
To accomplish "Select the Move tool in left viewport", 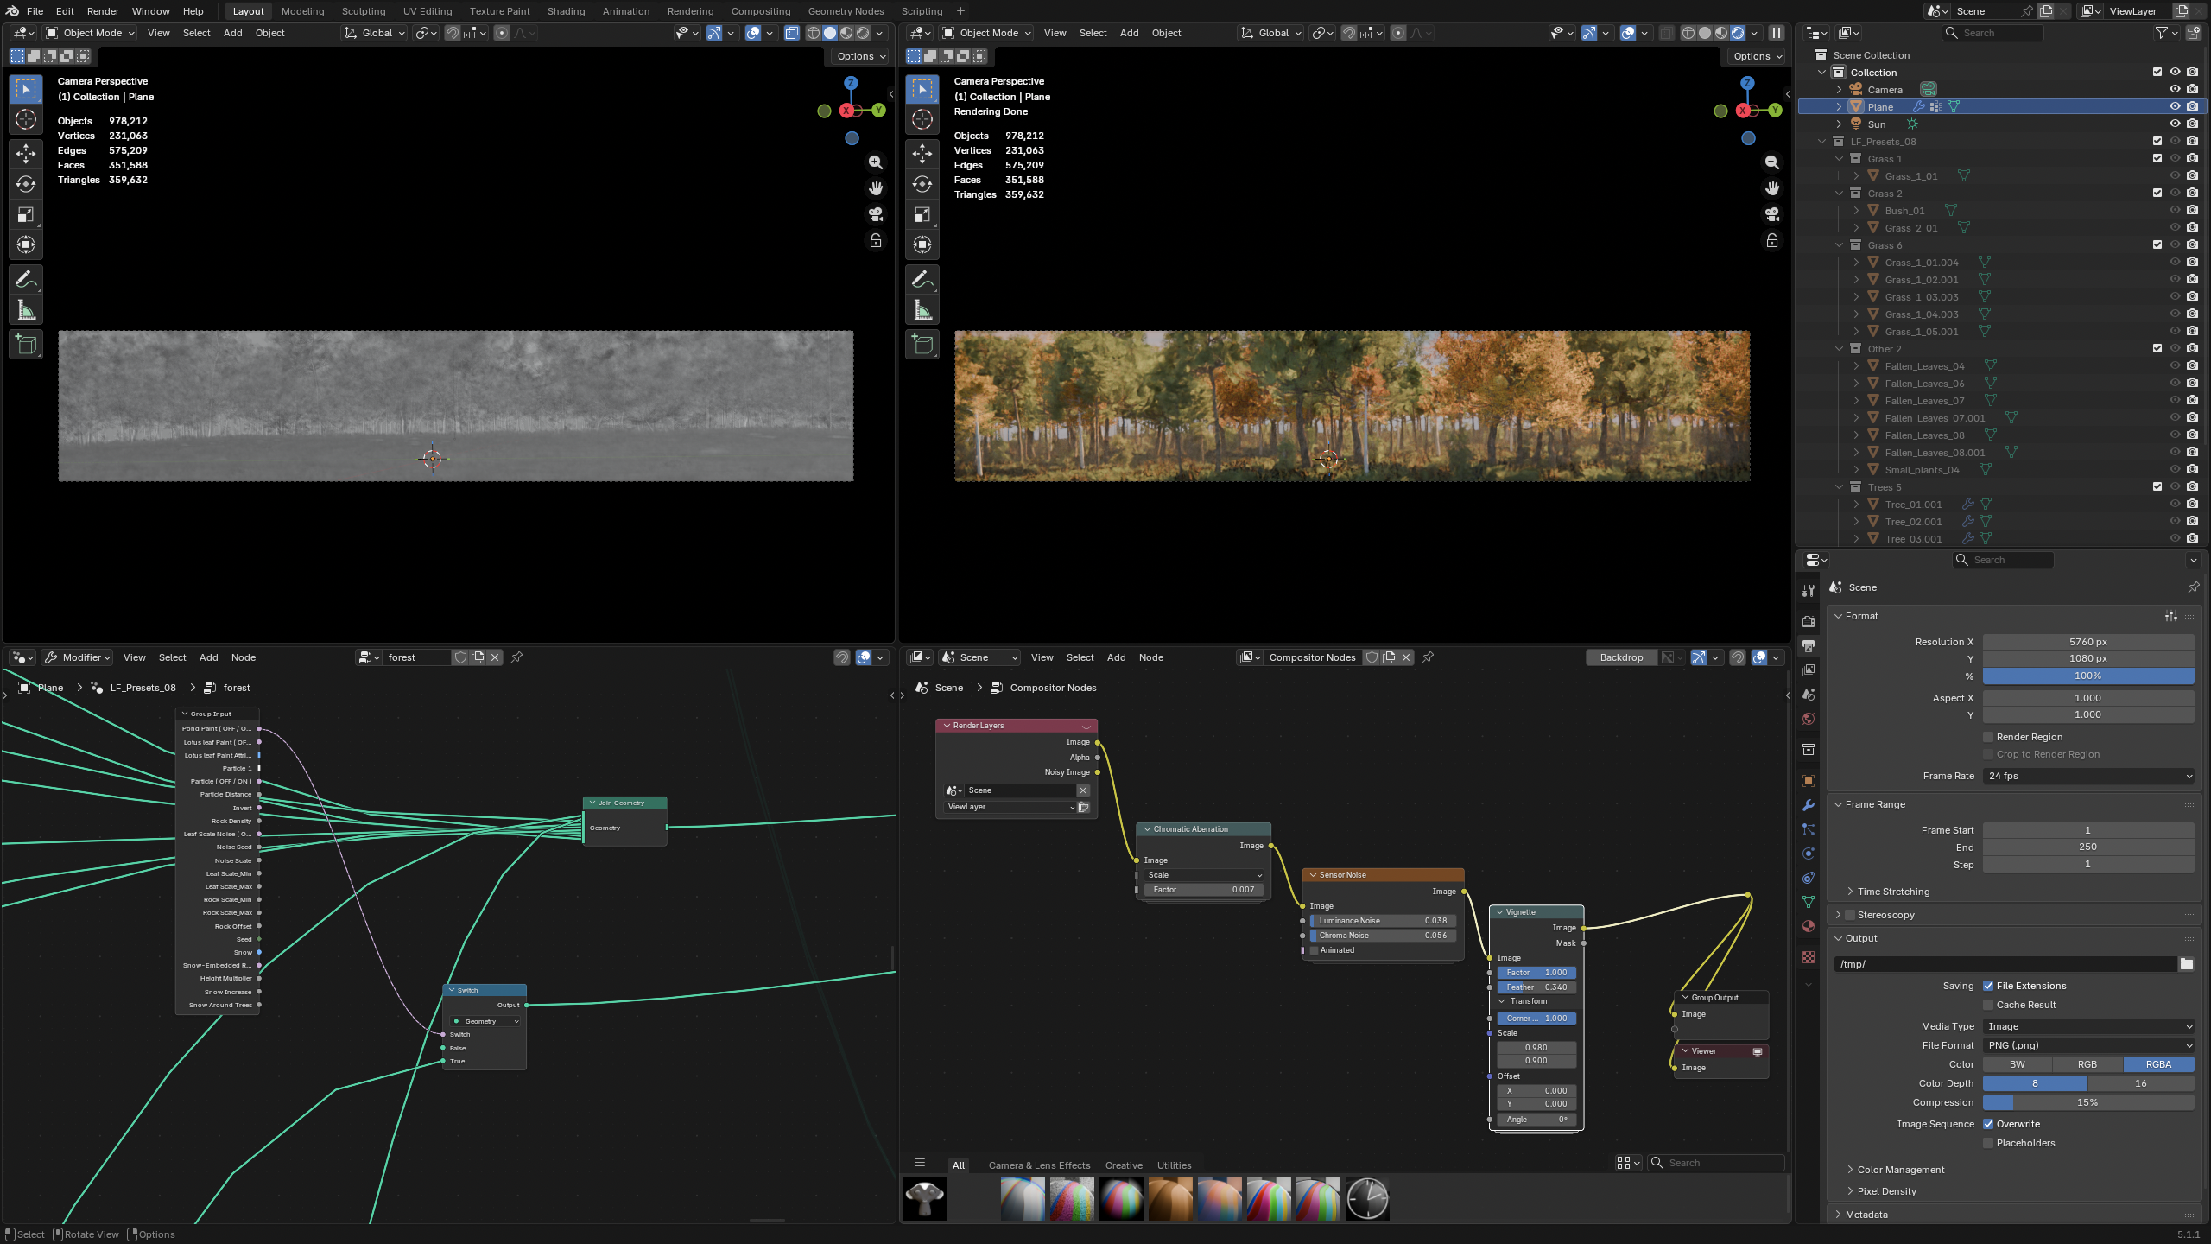I will [x=26, y=154].
